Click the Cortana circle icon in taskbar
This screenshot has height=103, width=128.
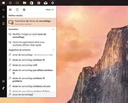(x=10, y=3)
